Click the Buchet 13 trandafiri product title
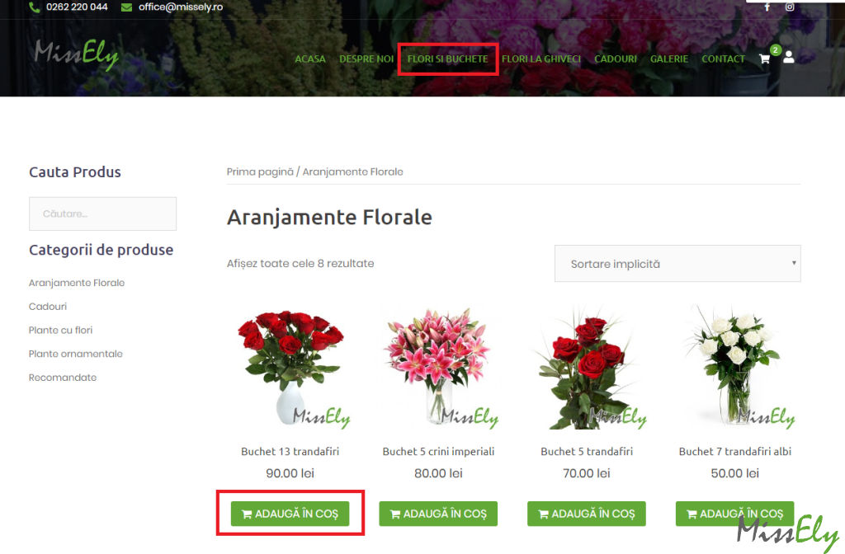The image size is (845, 554). point(290,452)
